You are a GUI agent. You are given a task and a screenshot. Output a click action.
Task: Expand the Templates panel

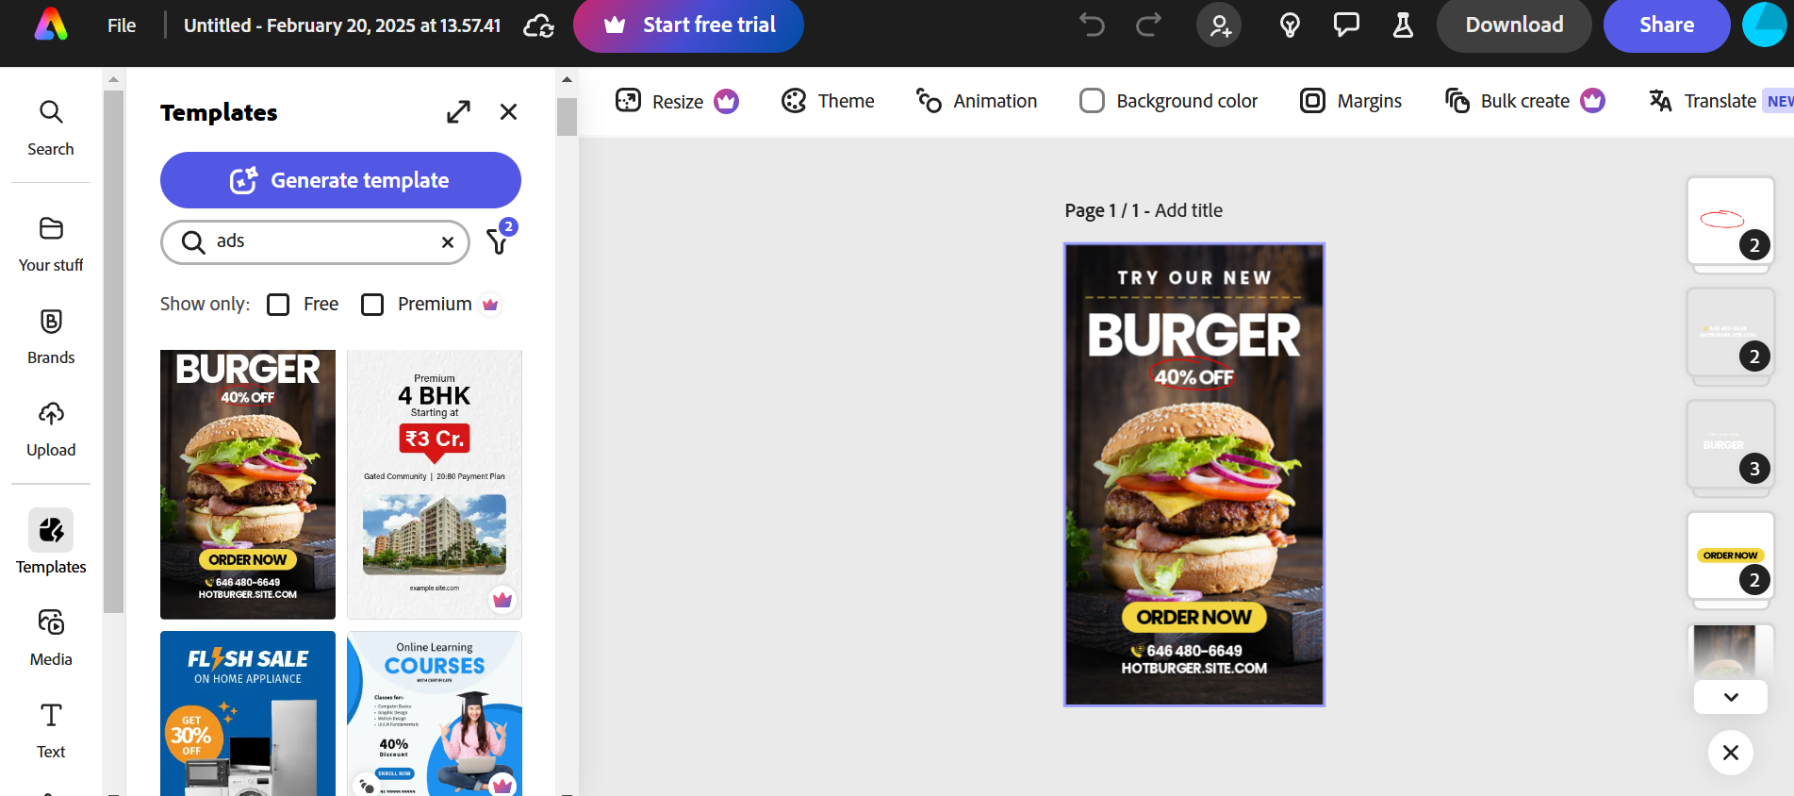pyautogui.click(x=458, y=112)
